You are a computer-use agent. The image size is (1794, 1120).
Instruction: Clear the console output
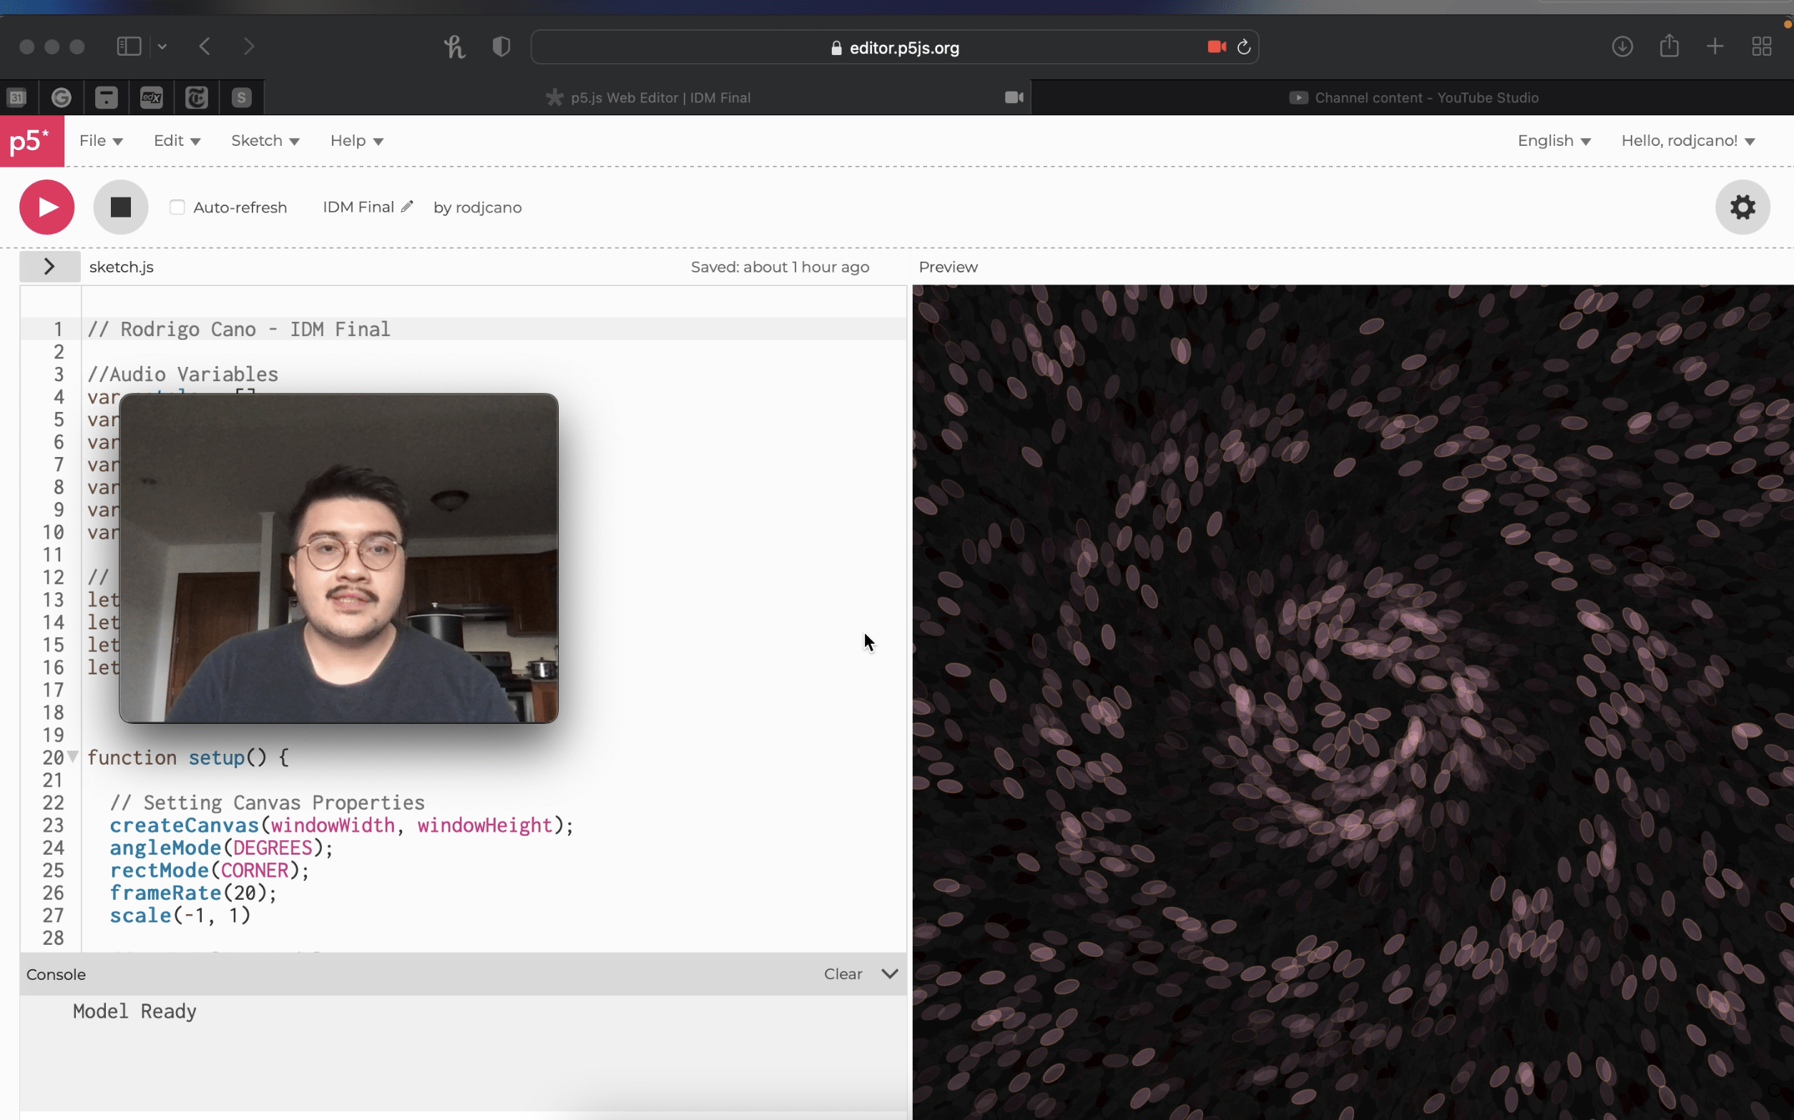[x=842, y=974]
